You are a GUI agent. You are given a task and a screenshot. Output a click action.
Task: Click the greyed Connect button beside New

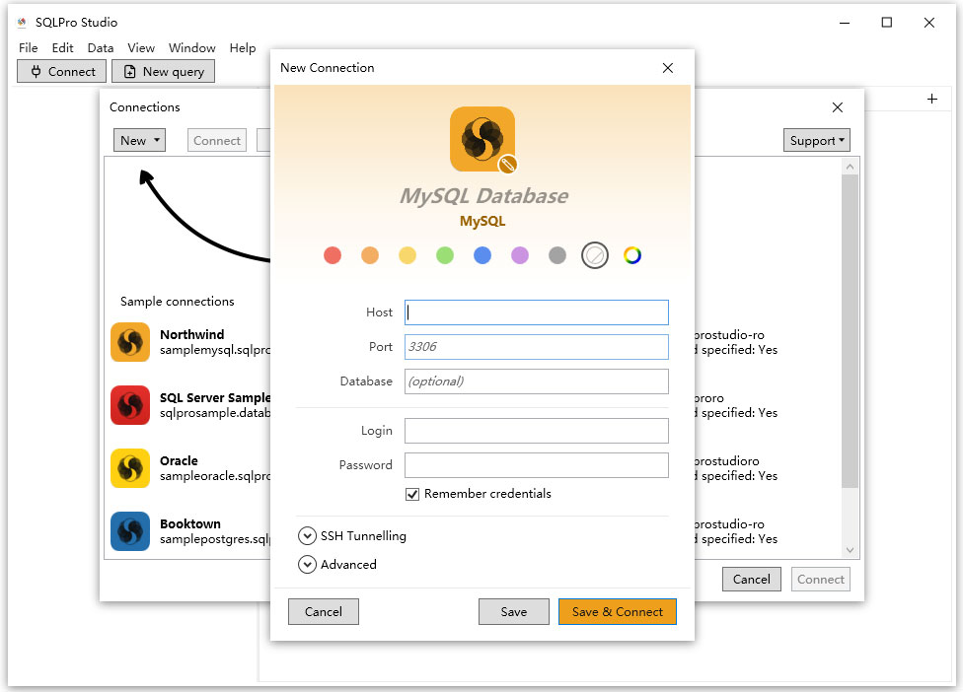click(x=217, y=141)
